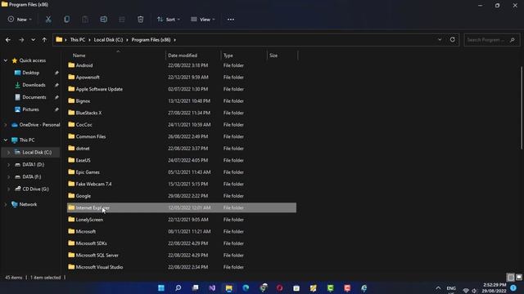Go up one folder level arrow
The width and height of the screenshot is (524, 294).
[44, 40]
